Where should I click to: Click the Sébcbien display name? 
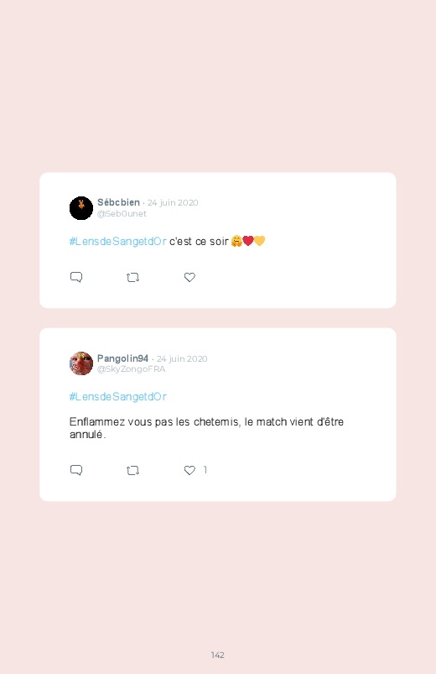[x=118, y=202]
